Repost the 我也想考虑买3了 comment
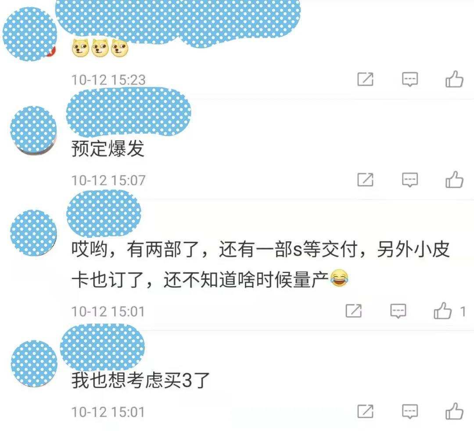474x431 pixels. [x=365, y=411]
